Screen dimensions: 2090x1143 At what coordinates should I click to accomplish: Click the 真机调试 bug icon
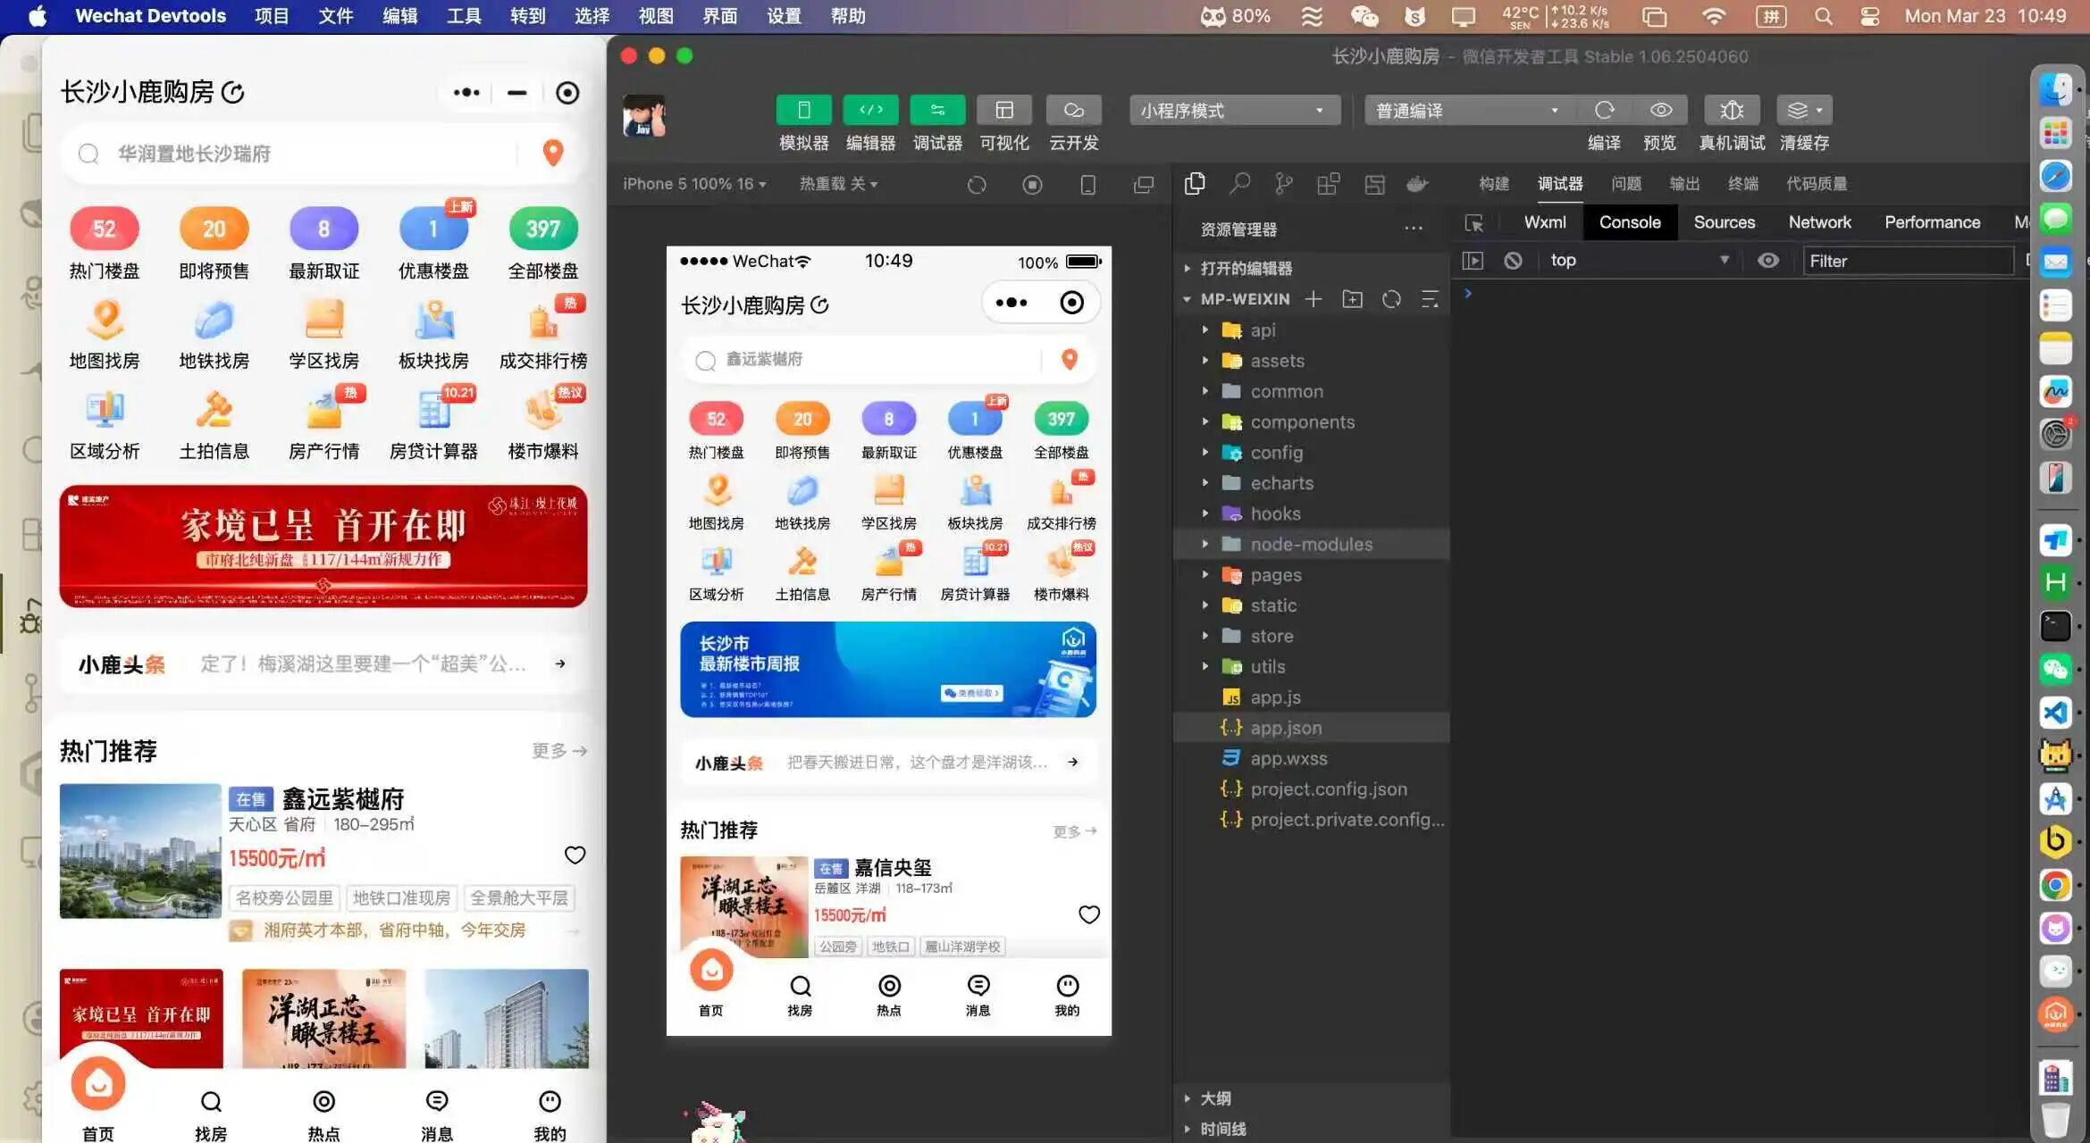pos(1731,110)
